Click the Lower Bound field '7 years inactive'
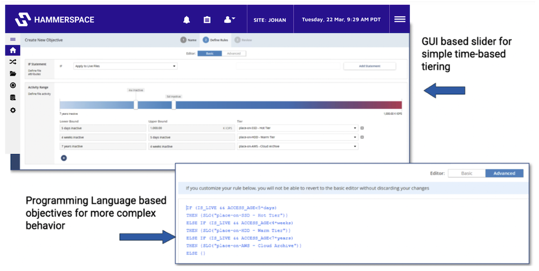The image size is (539, 271). click(103, 147)
